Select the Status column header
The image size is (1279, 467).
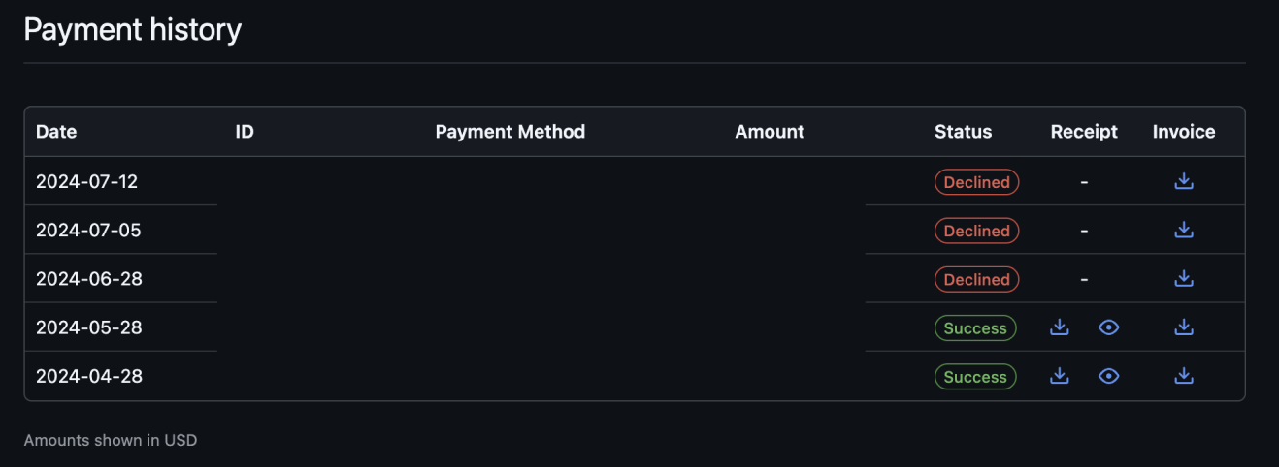[x=963, y=132]
